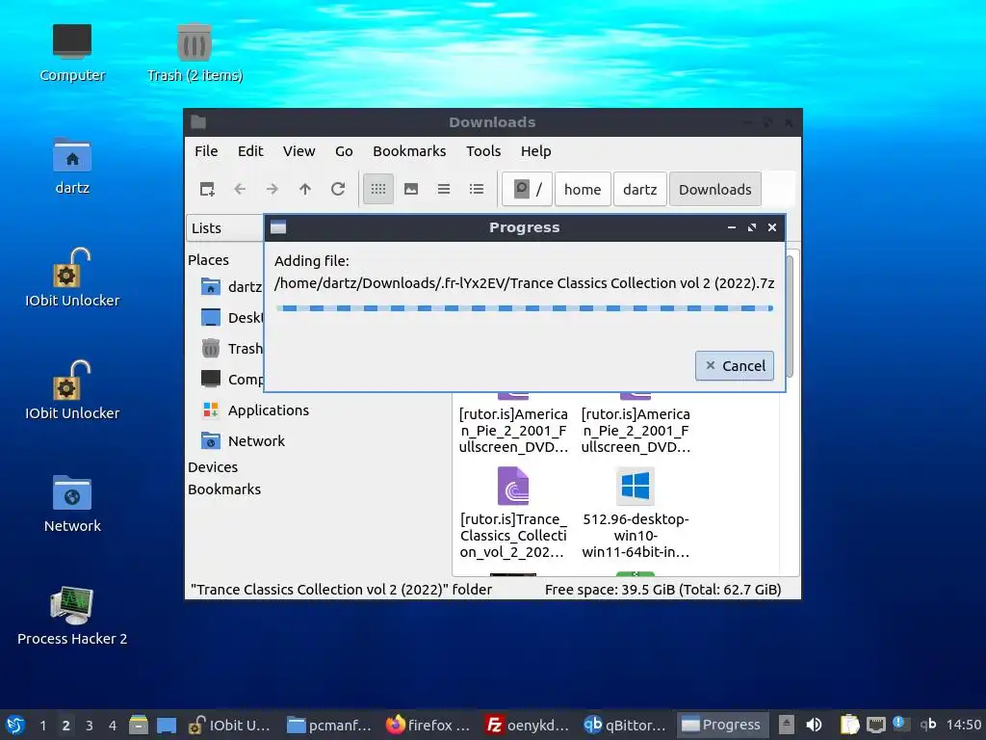
Task: Switch to workspace 4
Action: tap(113, 725)
